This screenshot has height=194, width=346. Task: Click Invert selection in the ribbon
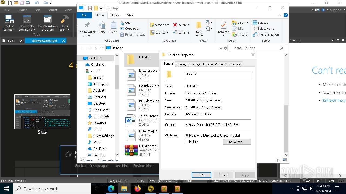click(266, 34)
